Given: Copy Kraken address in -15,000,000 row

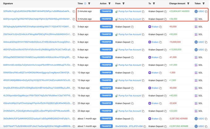Looking at the screenshot, I should (x=161, y=42).
